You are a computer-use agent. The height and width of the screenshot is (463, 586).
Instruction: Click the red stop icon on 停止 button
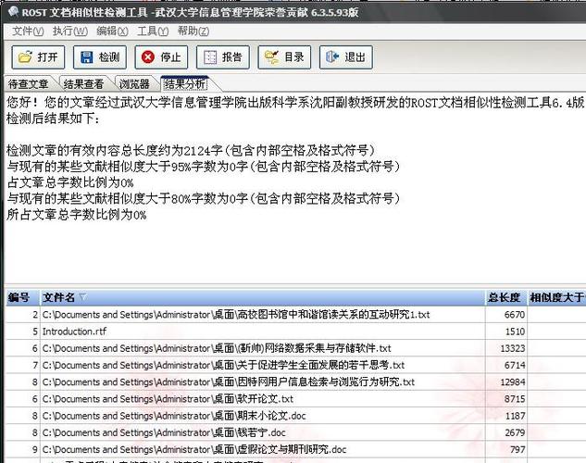click(148, 57)
